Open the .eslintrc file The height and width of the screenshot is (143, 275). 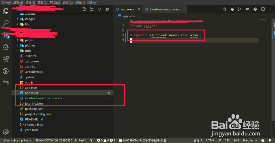[63, 56]
